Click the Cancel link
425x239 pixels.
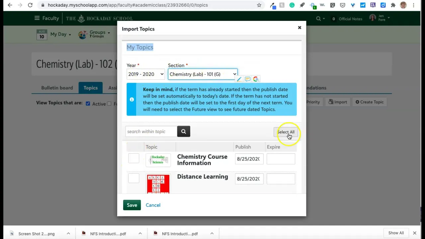click(x=153, y=205)
